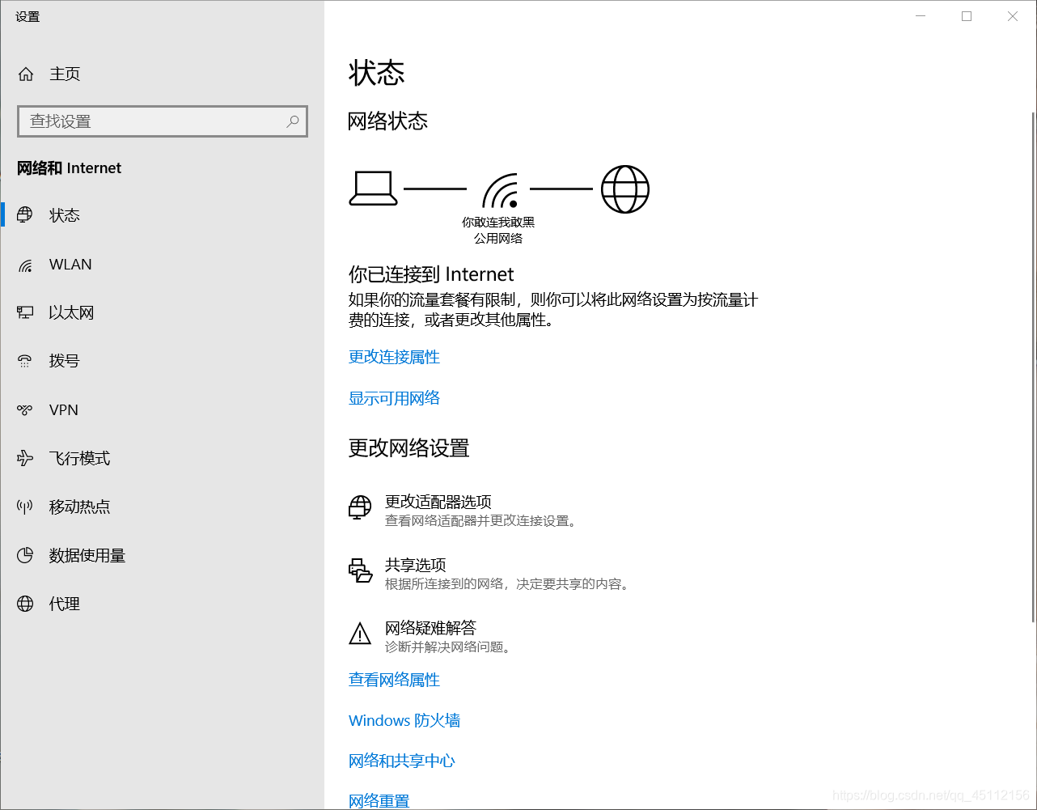Viewport: 1037px width, 810px height.
Task: Click the 查看网络属性 link
Action: tap(394, 680)
